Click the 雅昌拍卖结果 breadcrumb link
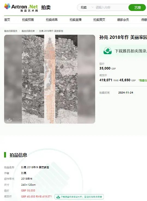 (x=28, y=31)
